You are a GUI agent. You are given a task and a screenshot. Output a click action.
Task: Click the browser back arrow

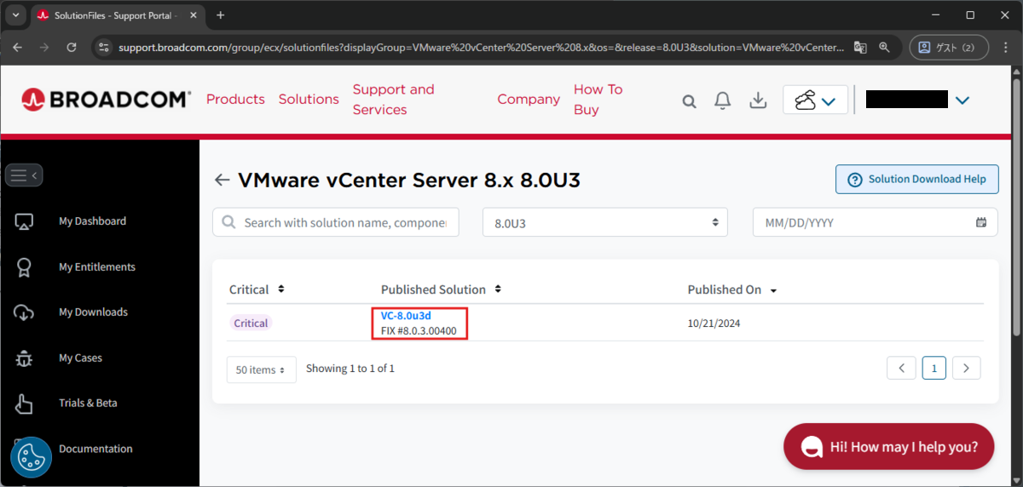tap(18, 48)
